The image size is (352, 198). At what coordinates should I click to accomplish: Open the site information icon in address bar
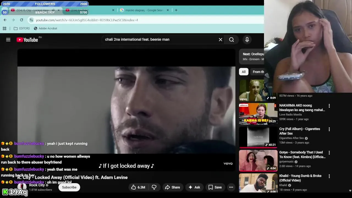(31, 20)
